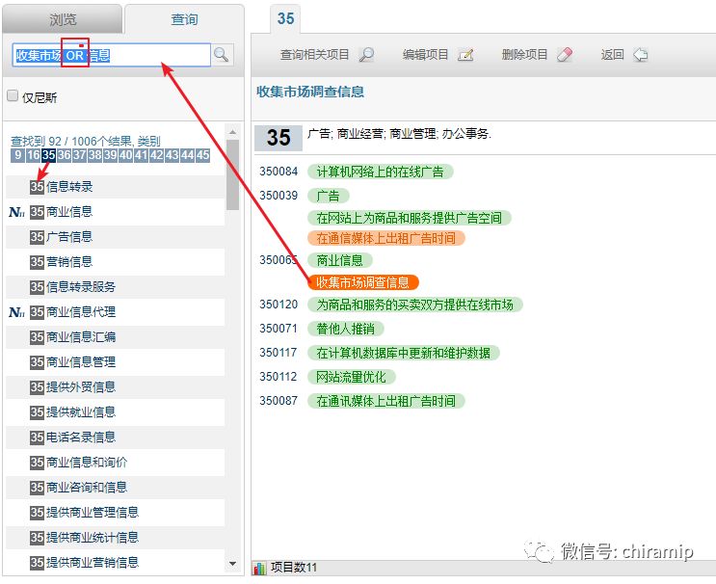Select green 商业信息 item in right panel
The width and height of the screenshot is (716, 584).
(x=340, y=261)
